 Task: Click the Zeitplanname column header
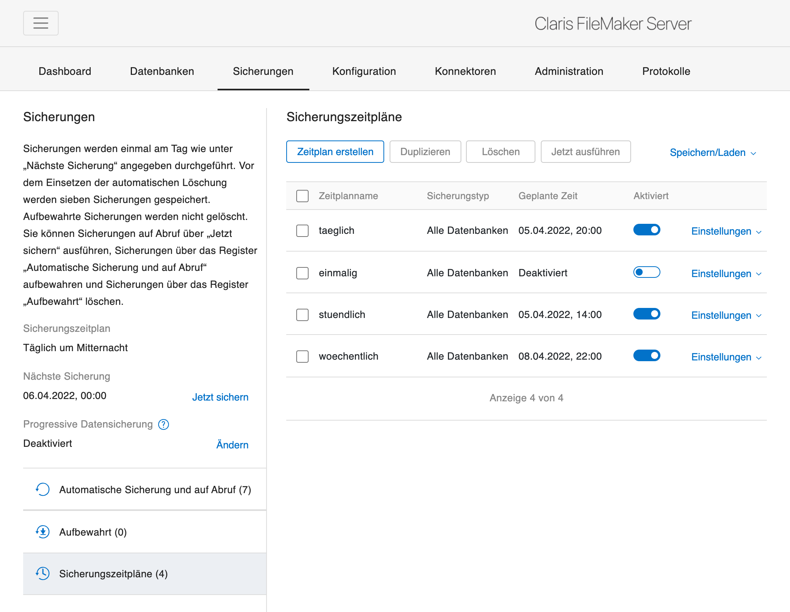click(x=348, y=196)
